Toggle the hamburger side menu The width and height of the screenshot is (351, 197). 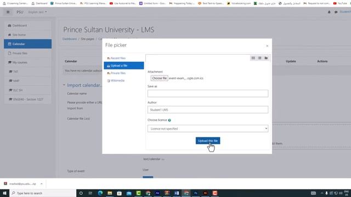coord(8,12)
